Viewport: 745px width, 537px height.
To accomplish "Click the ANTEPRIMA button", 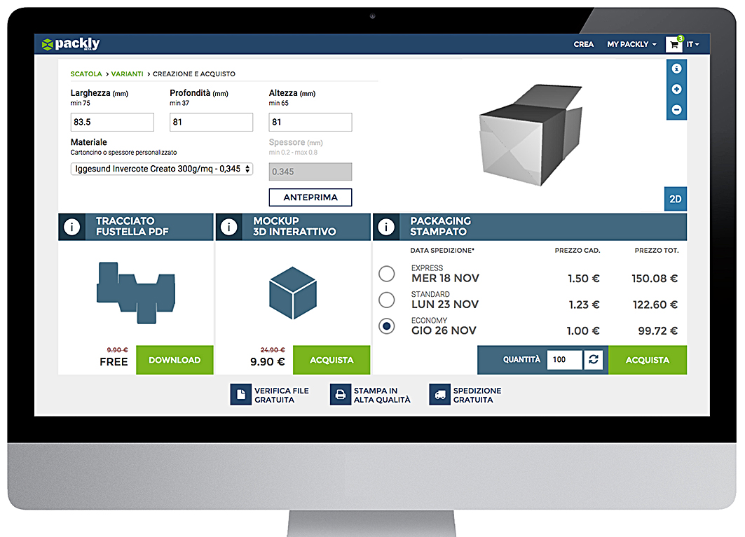I will click(x=310, y=197).
